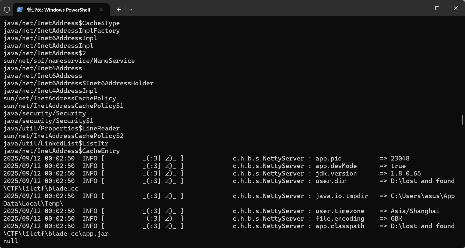The height and width of the screenshot is (248, 465).
Task: Maximize the terminal window
Action: (437, 8)
